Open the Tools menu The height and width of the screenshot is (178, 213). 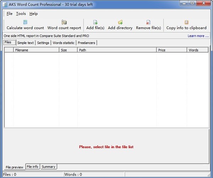point(21,13)
